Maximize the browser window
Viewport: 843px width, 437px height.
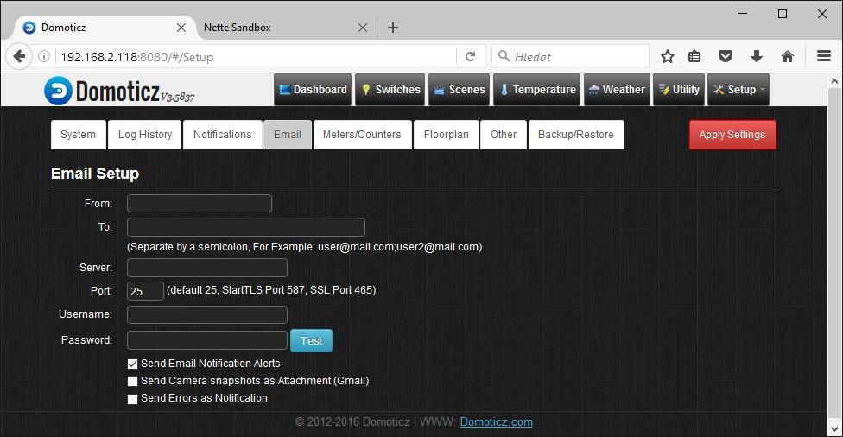[783, 14]
